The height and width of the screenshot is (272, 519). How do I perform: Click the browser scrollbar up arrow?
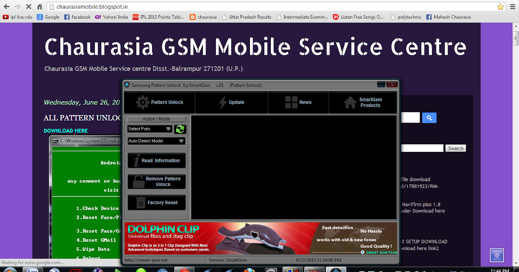click(515, 25)
